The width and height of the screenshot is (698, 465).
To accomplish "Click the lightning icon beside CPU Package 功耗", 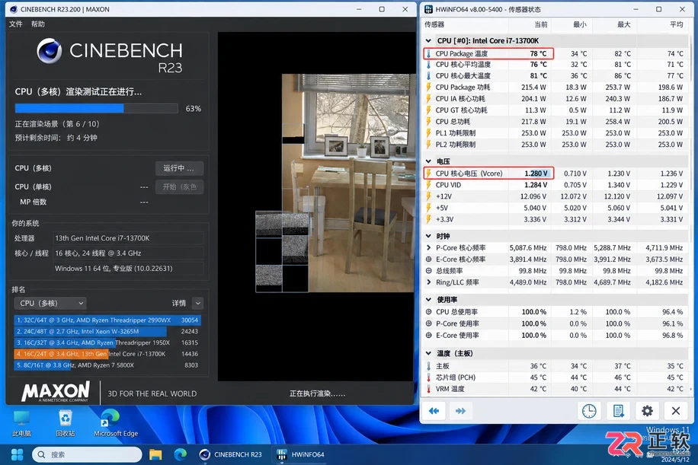I will [429, 87].
